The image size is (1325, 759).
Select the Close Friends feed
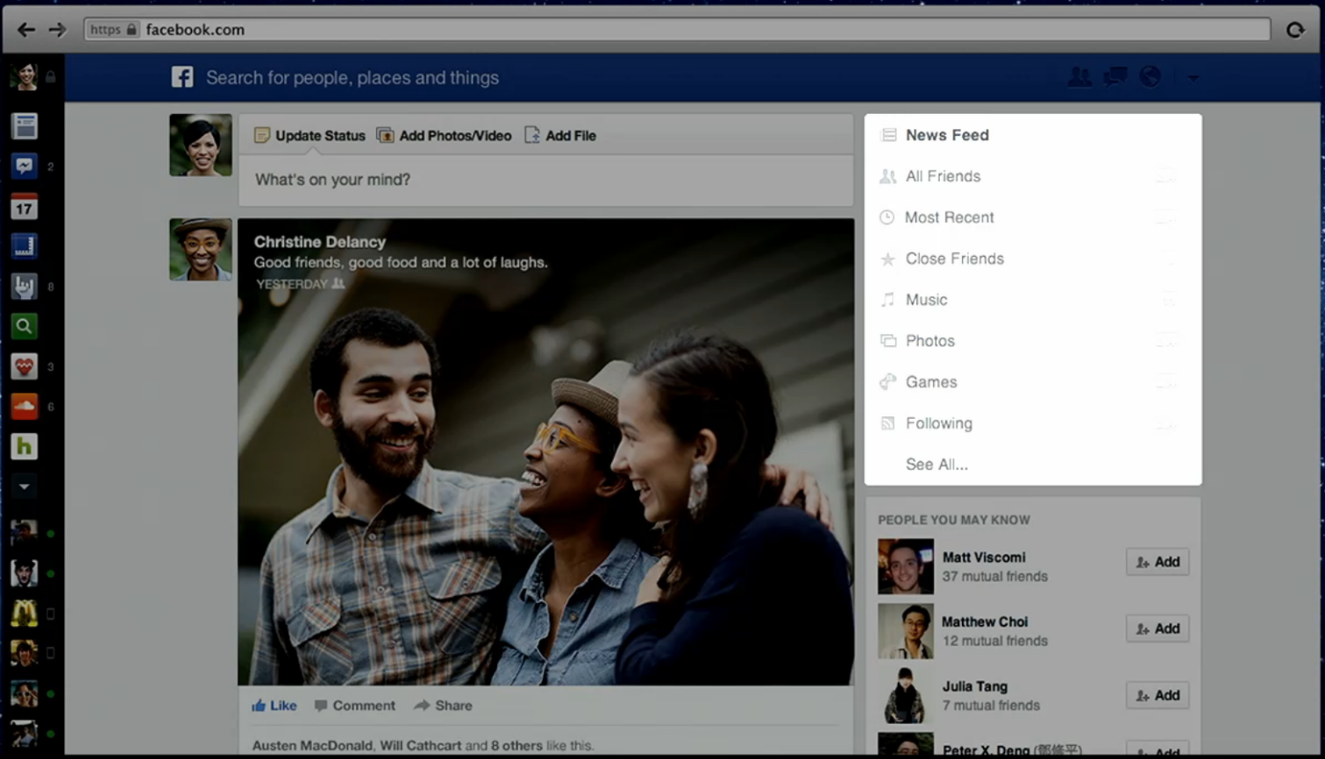954,259
